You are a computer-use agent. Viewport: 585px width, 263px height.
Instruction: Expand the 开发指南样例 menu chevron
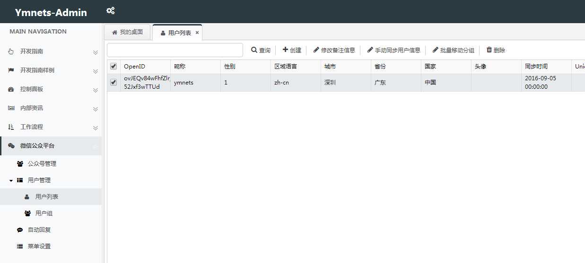[x=95, y=71]
